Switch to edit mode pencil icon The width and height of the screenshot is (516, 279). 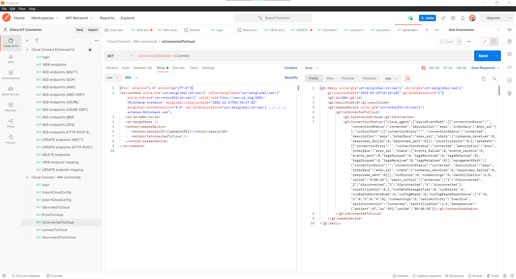tap(485, 42)
